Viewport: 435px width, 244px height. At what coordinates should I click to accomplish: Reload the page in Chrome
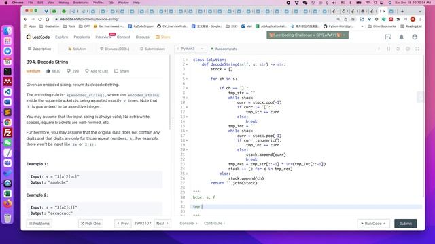click(40, 20)
